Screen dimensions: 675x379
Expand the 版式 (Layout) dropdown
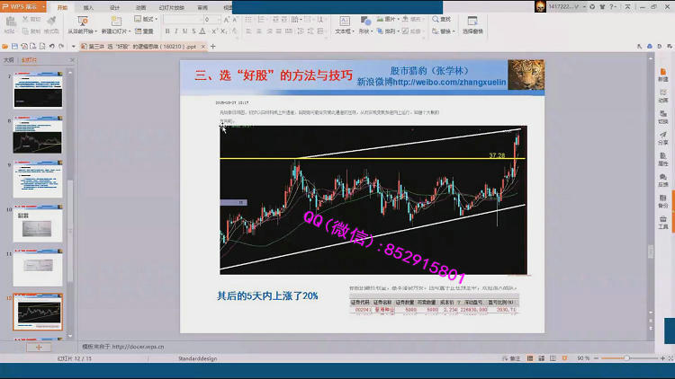tap(148, 19)
